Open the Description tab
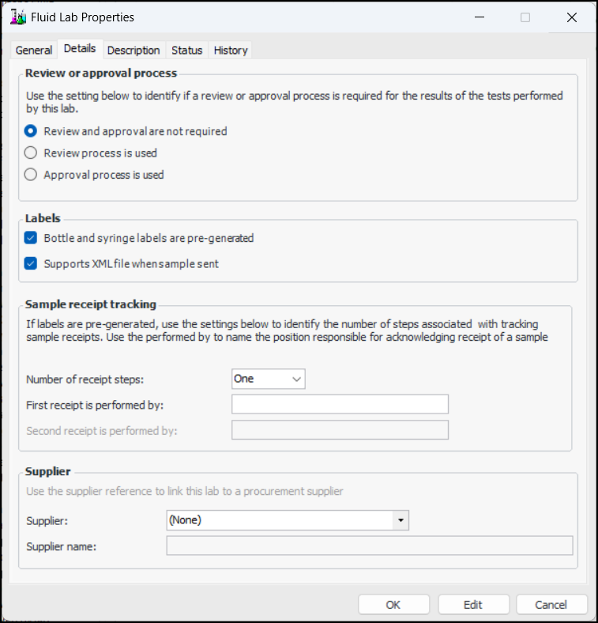The width and height of the screenshot is (598, 623). click(x=134, y=50)
